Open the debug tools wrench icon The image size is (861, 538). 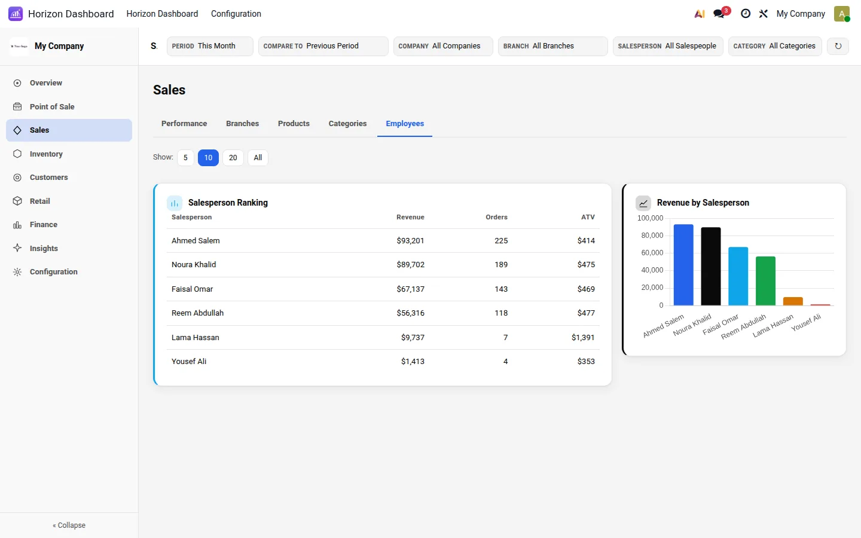(x=764, y=14)
